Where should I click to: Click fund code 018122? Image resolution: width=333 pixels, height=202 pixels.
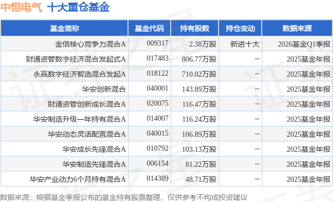coord(158,73)
